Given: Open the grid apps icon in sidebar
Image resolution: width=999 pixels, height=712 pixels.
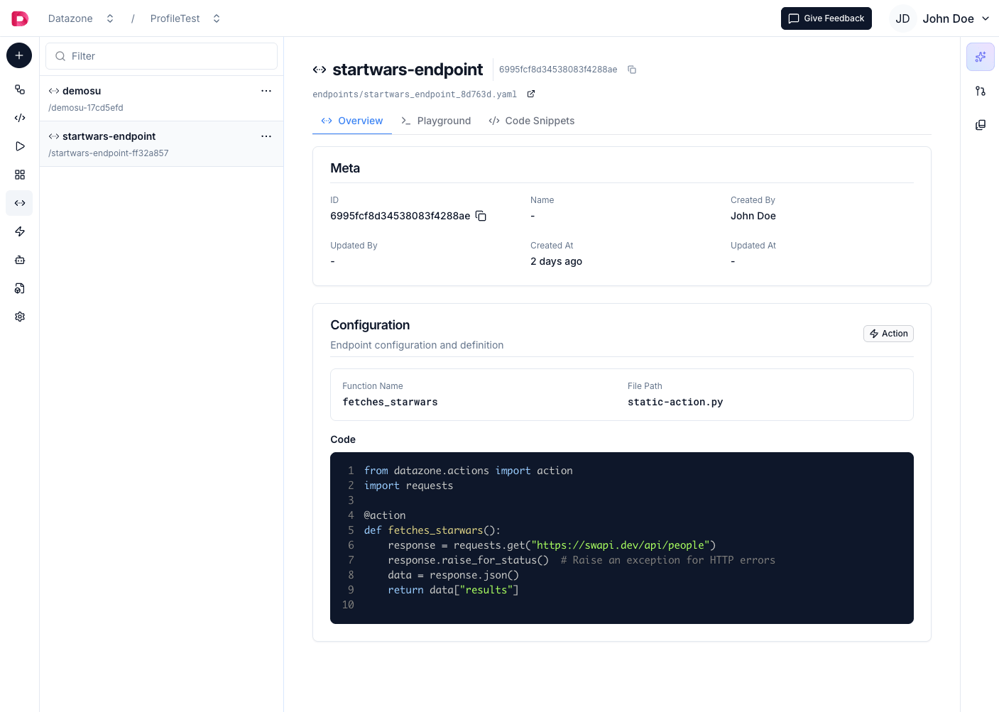Looking at the screenshot, I should pos(20,175).
